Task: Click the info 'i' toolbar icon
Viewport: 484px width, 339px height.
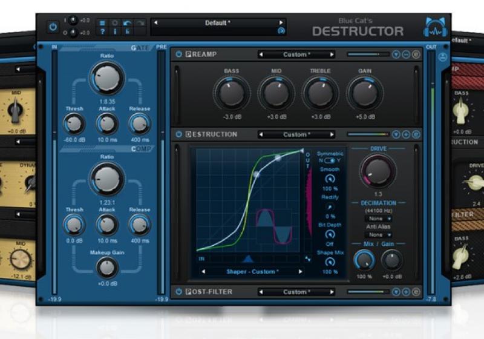Action: [x=114, y=32]
